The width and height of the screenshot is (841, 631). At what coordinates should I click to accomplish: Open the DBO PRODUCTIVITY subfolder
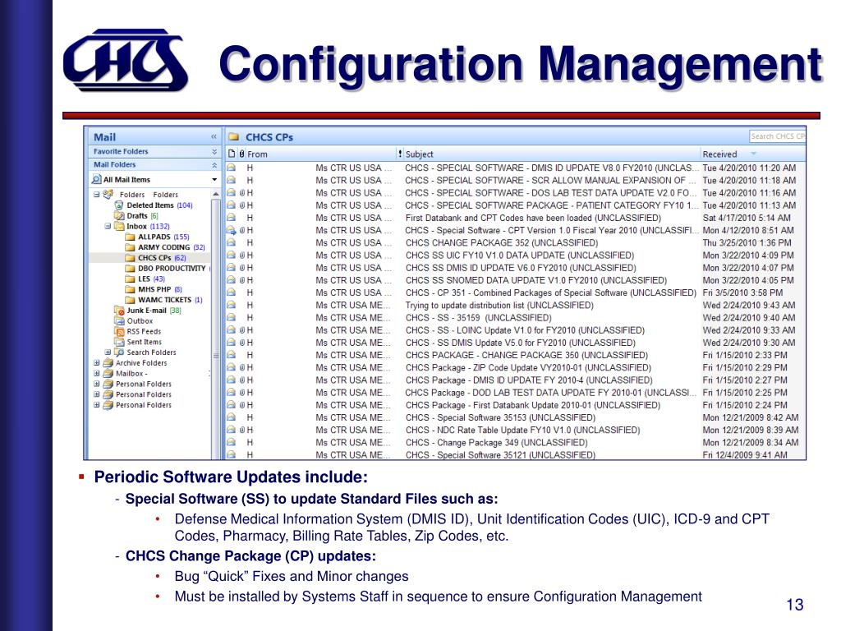(168, 269)
